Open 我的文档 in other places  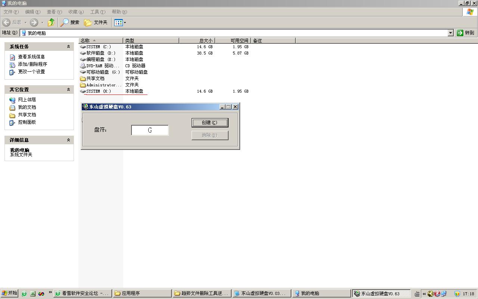[27, 107]
